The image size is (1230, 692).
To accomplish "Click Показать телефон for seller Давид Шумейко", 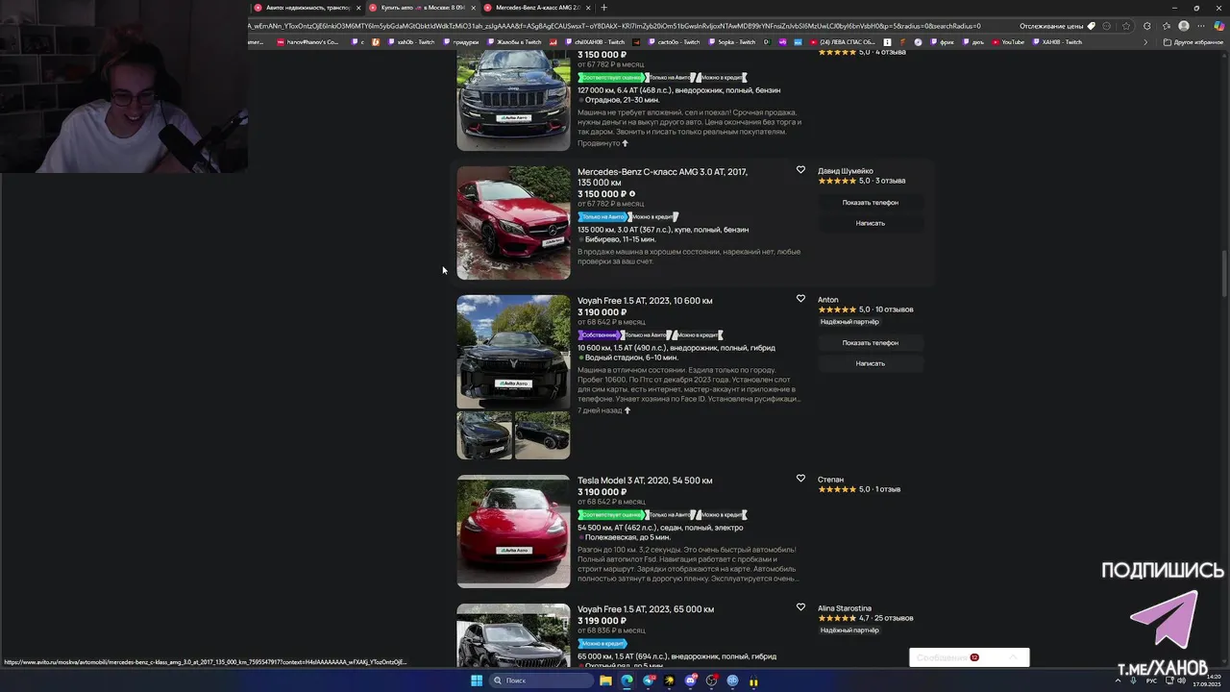I will tap(871, 203).
